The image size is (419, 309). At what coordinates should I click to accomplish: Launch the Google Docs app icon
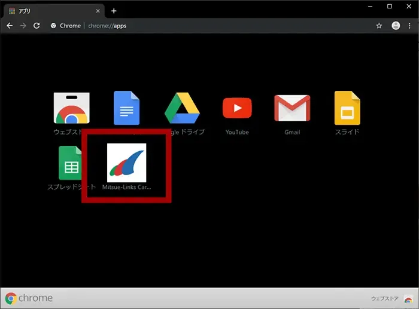[127, 108]
